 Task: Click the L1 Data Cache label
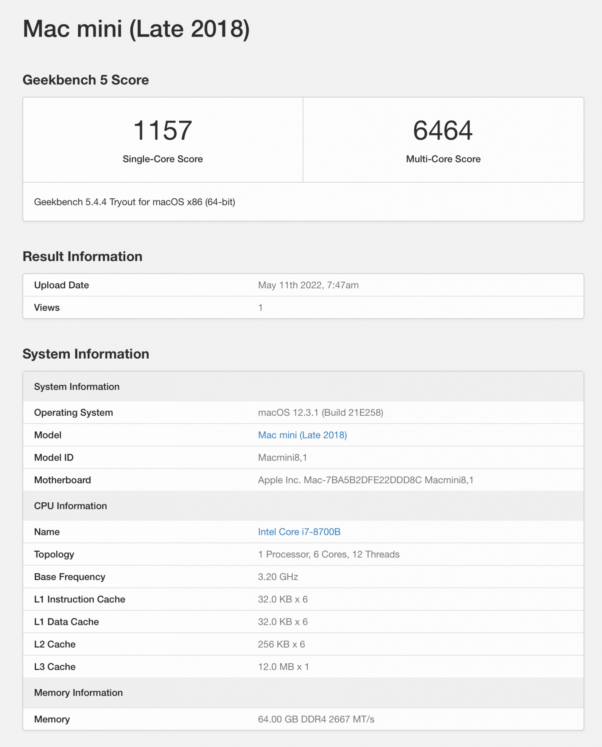coord(66,622)
